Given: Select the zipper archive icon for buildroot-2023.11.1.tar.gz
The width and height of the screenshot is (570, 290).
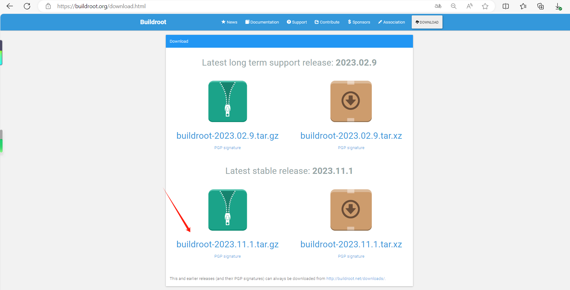Looking at the screenshot, I should pyautogui.click(x=227, y=210).
